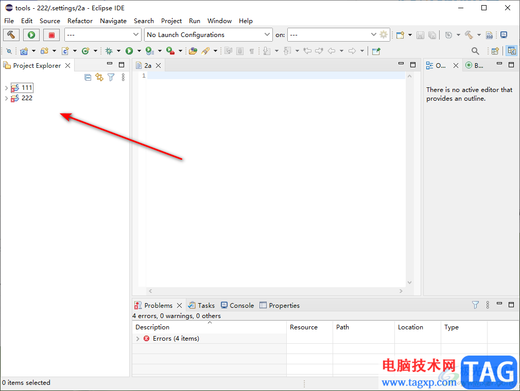Click the Pin Editor icon

[376, 51]
